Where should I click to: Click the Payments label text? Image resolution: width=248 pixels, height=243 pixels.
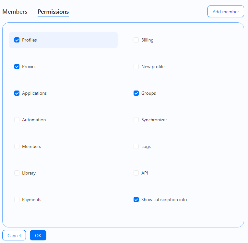(x=32, y=200)
